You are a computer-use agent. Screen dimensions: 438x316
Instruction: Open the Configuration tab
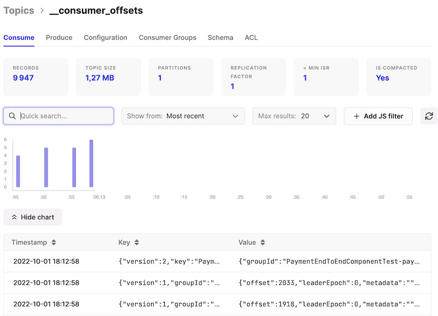105,38
